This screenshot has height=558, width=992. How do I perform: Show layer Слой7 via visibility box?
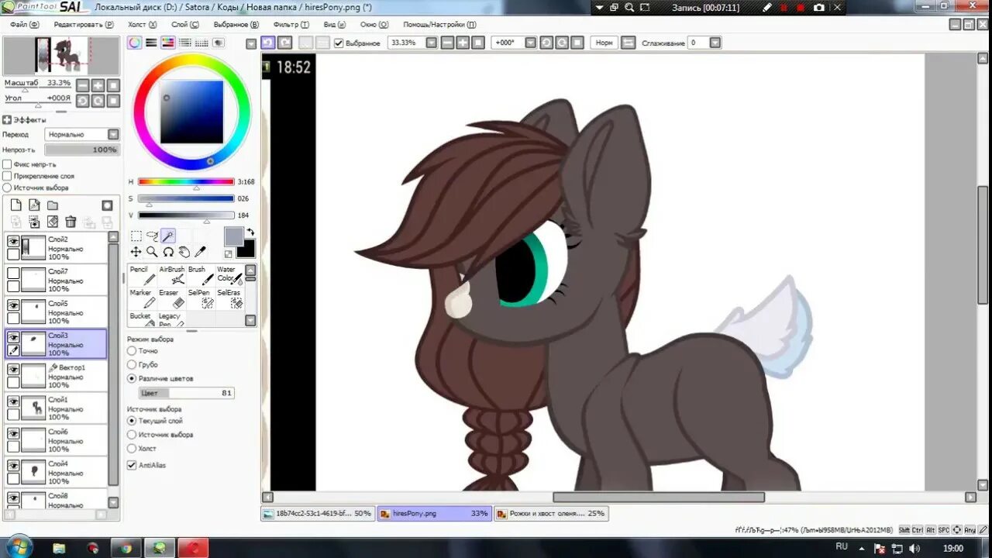click(x=13, y=274)
